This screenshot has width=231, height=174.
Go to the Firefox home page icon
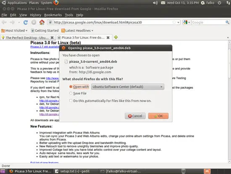[42, 22]
